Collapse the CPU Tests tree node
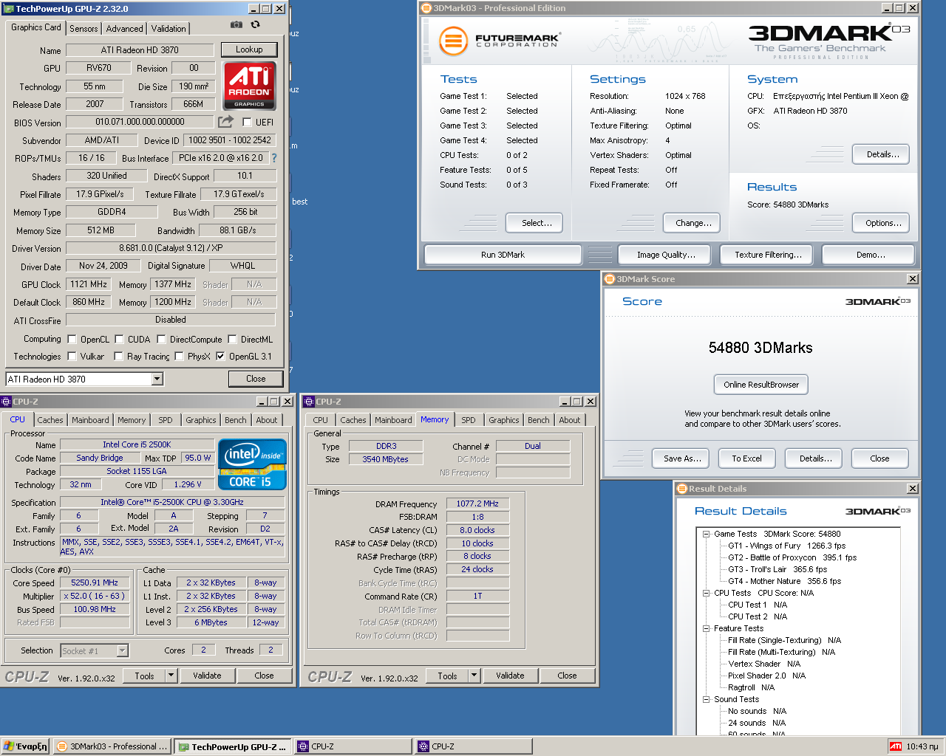 click(x=706, y=593)
